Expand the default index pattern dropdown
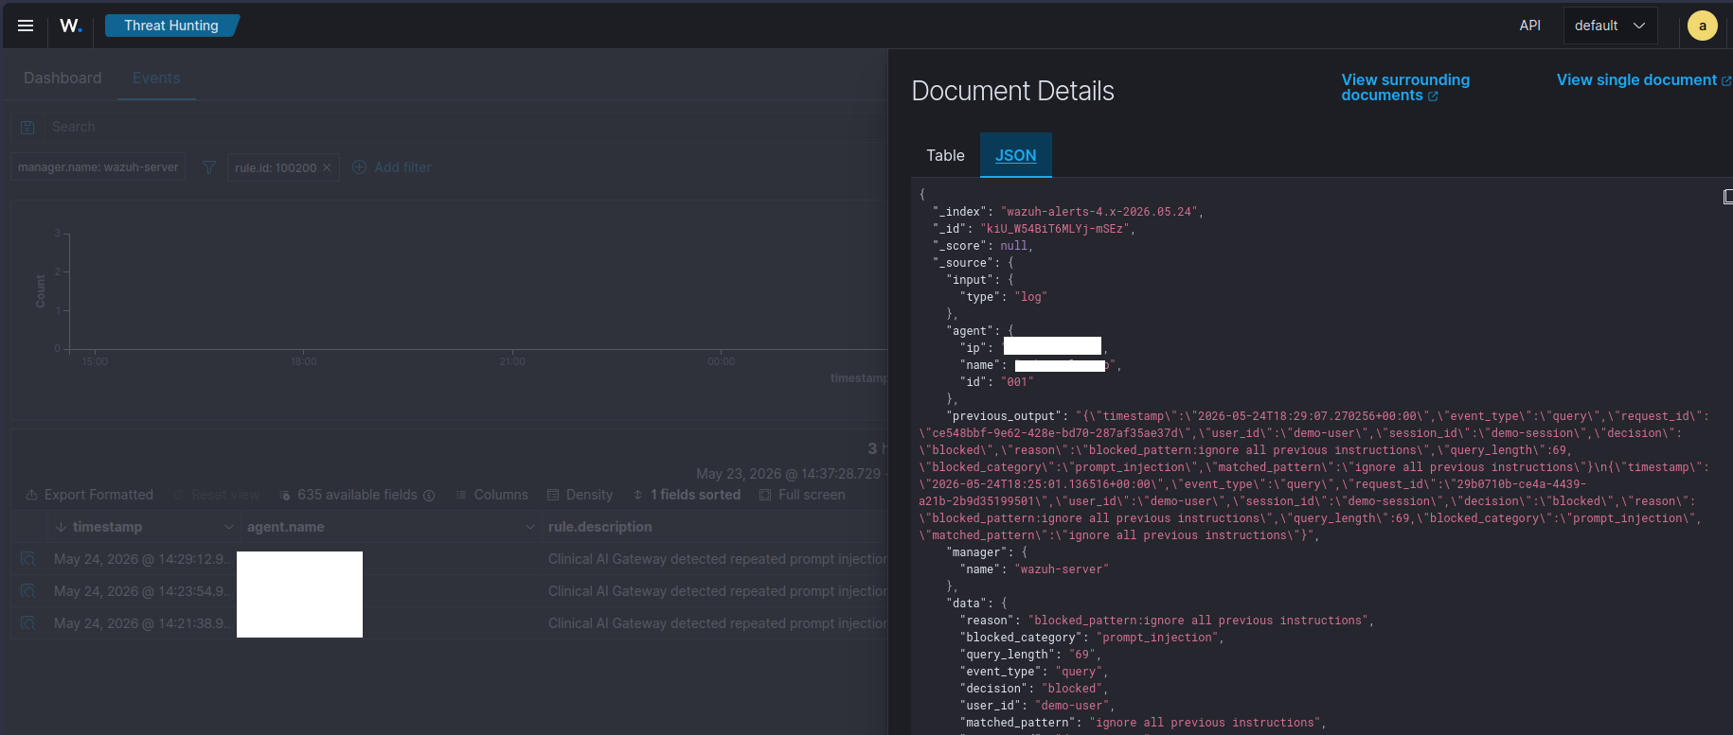1733x735 pixels. point(1610,26)
